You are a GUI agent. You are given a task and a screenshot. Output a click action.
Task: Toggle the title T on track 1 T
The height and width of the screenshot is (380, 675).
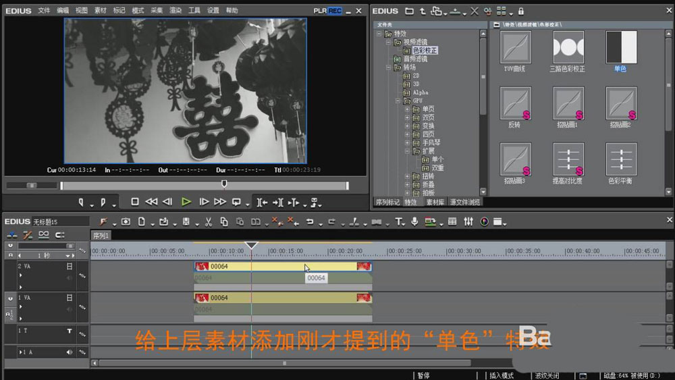[x=70, y=331]
